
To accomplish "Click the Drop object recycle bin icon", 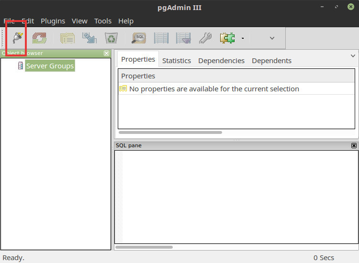I will pos(111,38).
